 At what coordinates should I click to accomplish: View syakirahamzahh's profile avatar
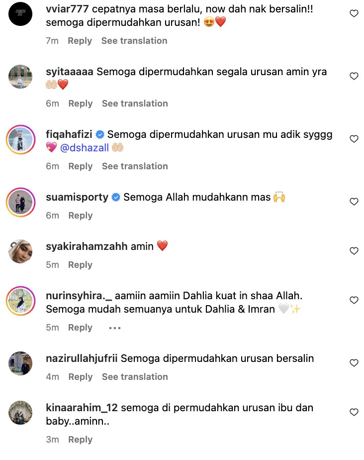point(20,251)
